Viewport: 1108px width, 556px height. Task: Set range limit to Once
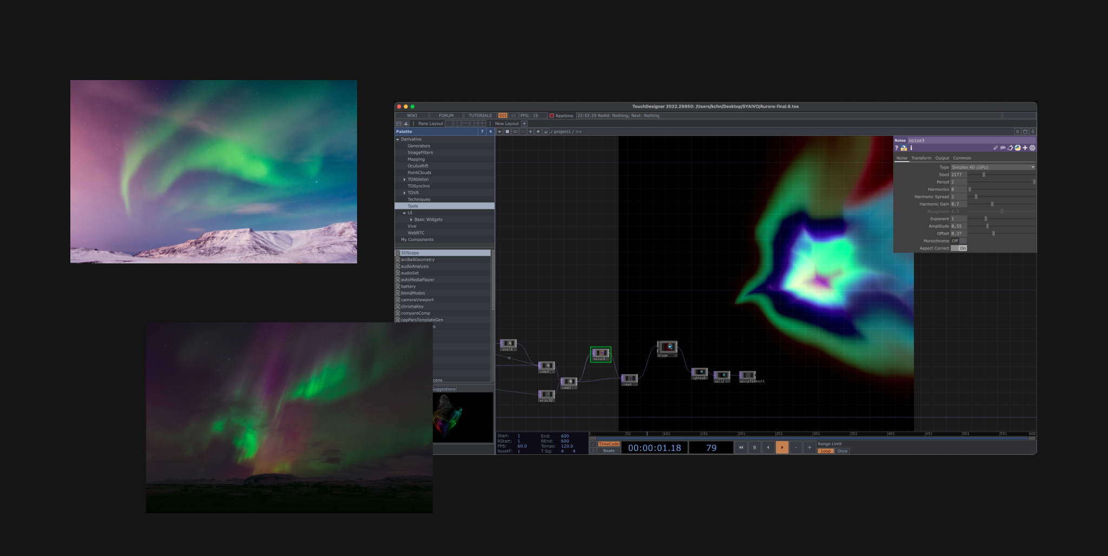point(842,451)
